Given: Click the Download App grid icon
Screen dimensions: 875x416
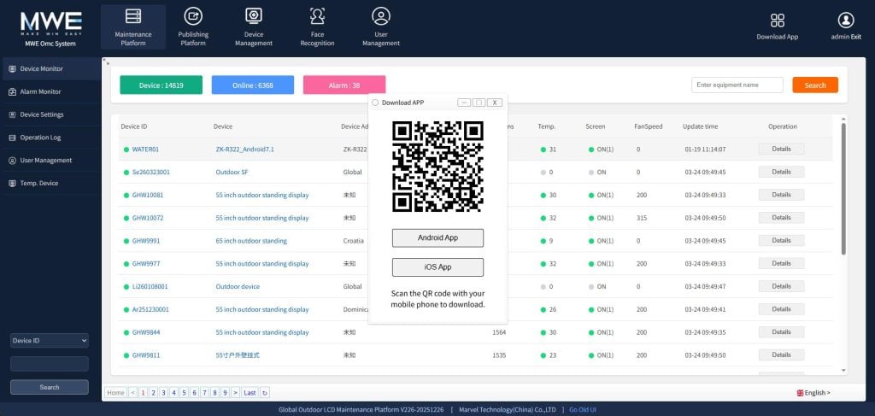Looking at the screenshot, I should click(x=778, y=21).
